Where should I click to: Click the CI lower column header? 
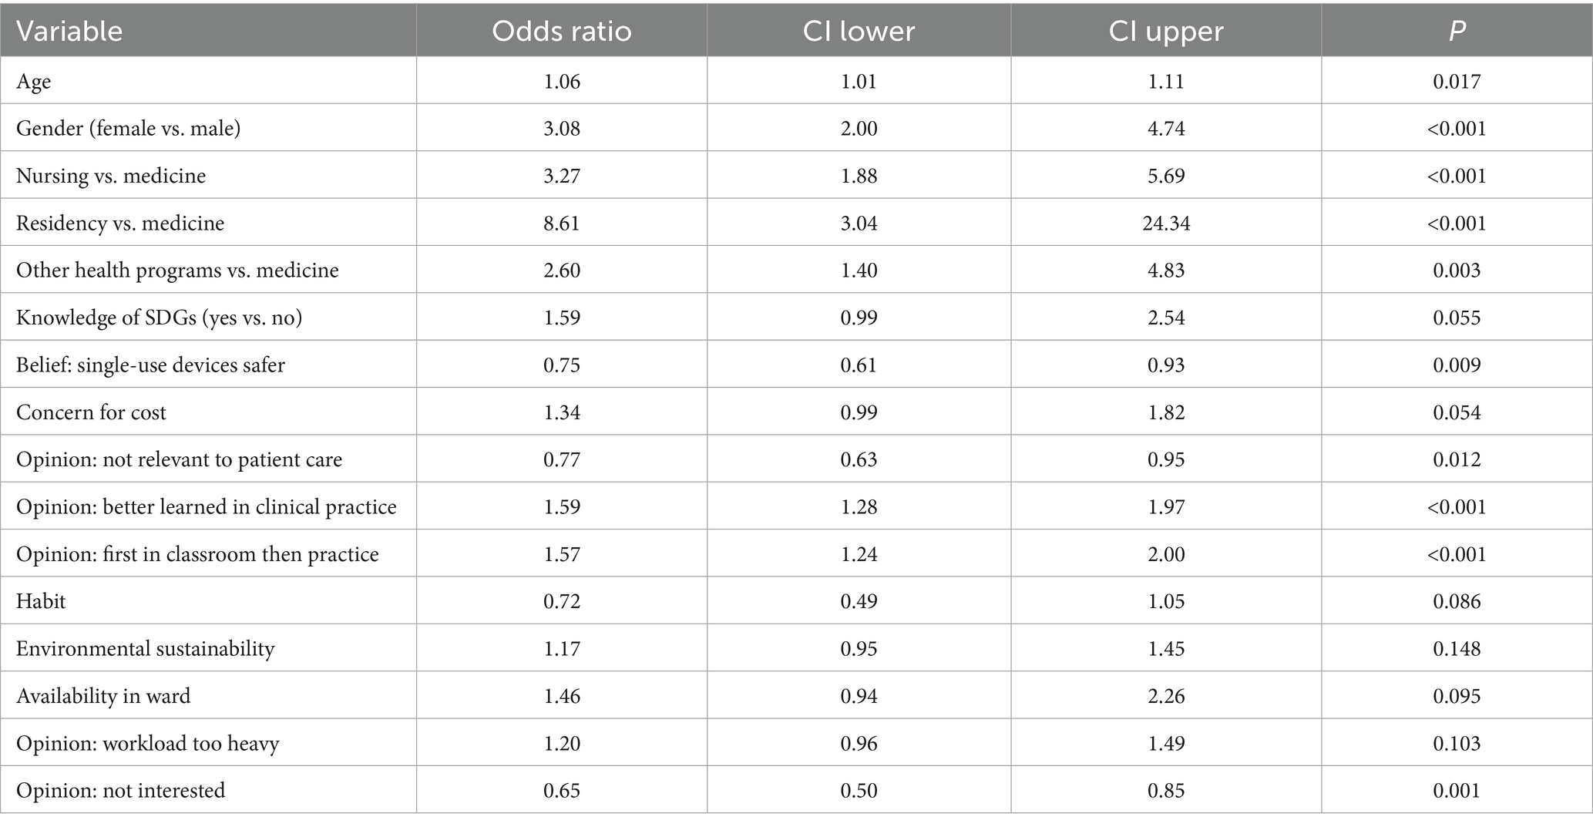tap(859, 31)
